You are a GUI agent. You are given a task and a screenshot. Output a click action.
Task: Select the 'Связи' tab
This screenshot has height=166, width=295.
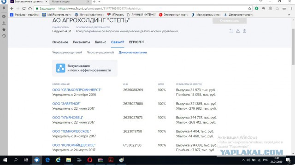118,42
